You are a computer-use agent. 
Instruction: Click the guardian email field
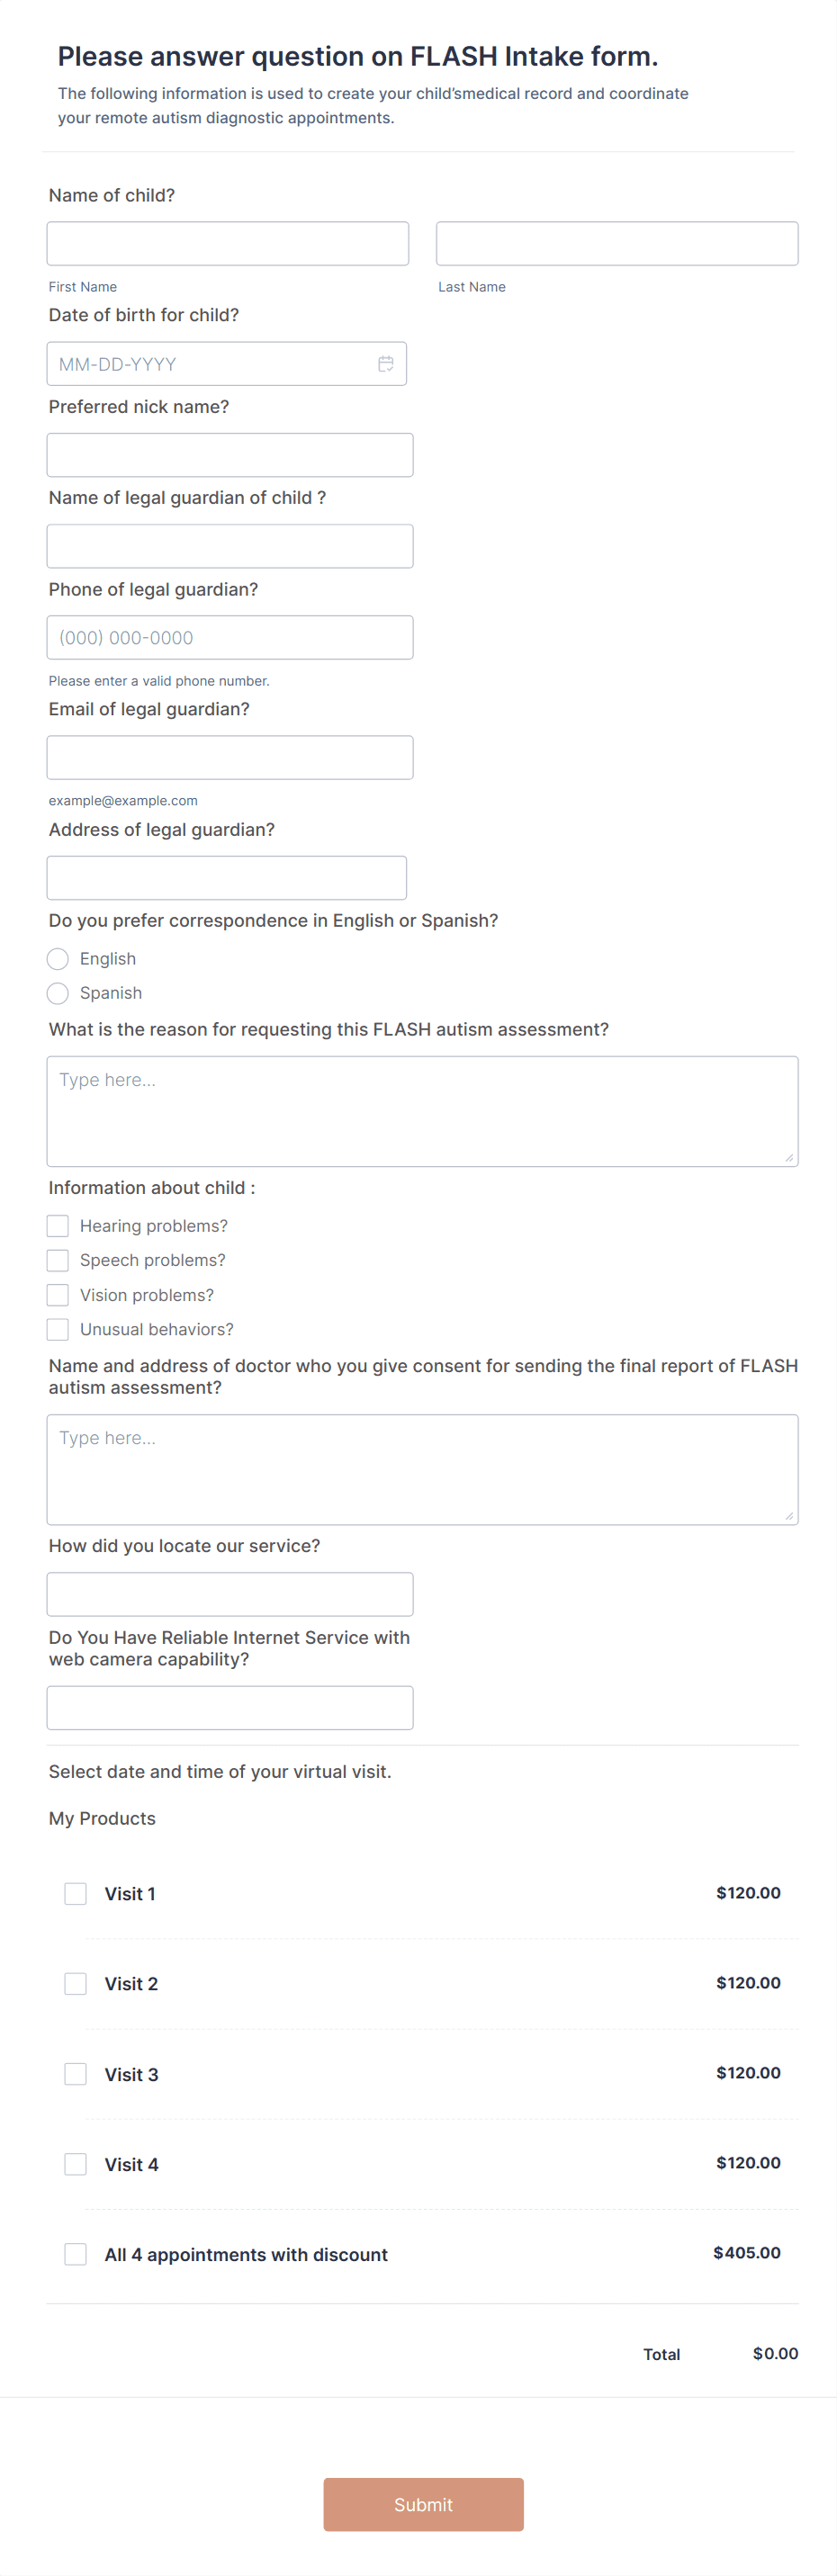click(x=229, y=756)
